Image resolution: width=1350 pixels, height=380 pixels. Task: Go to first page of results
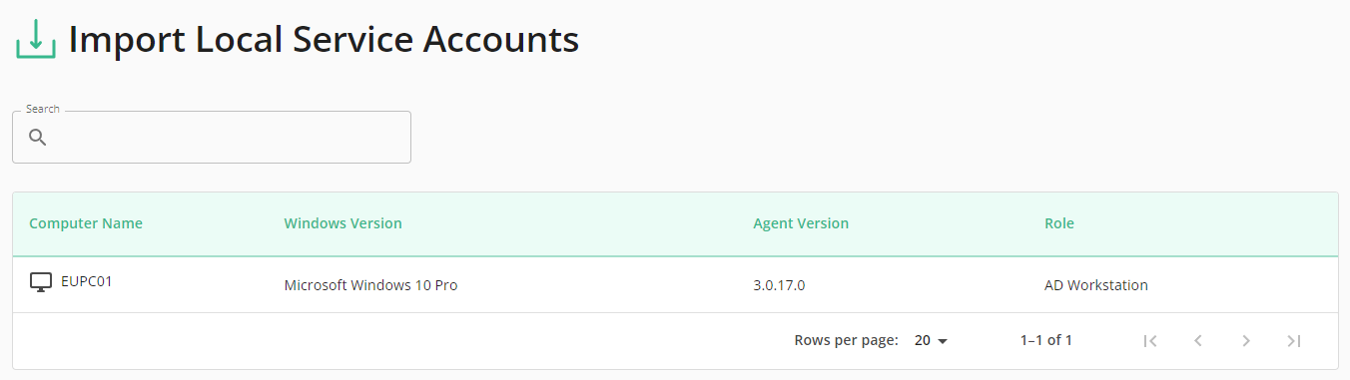(x=1150, y=341)
